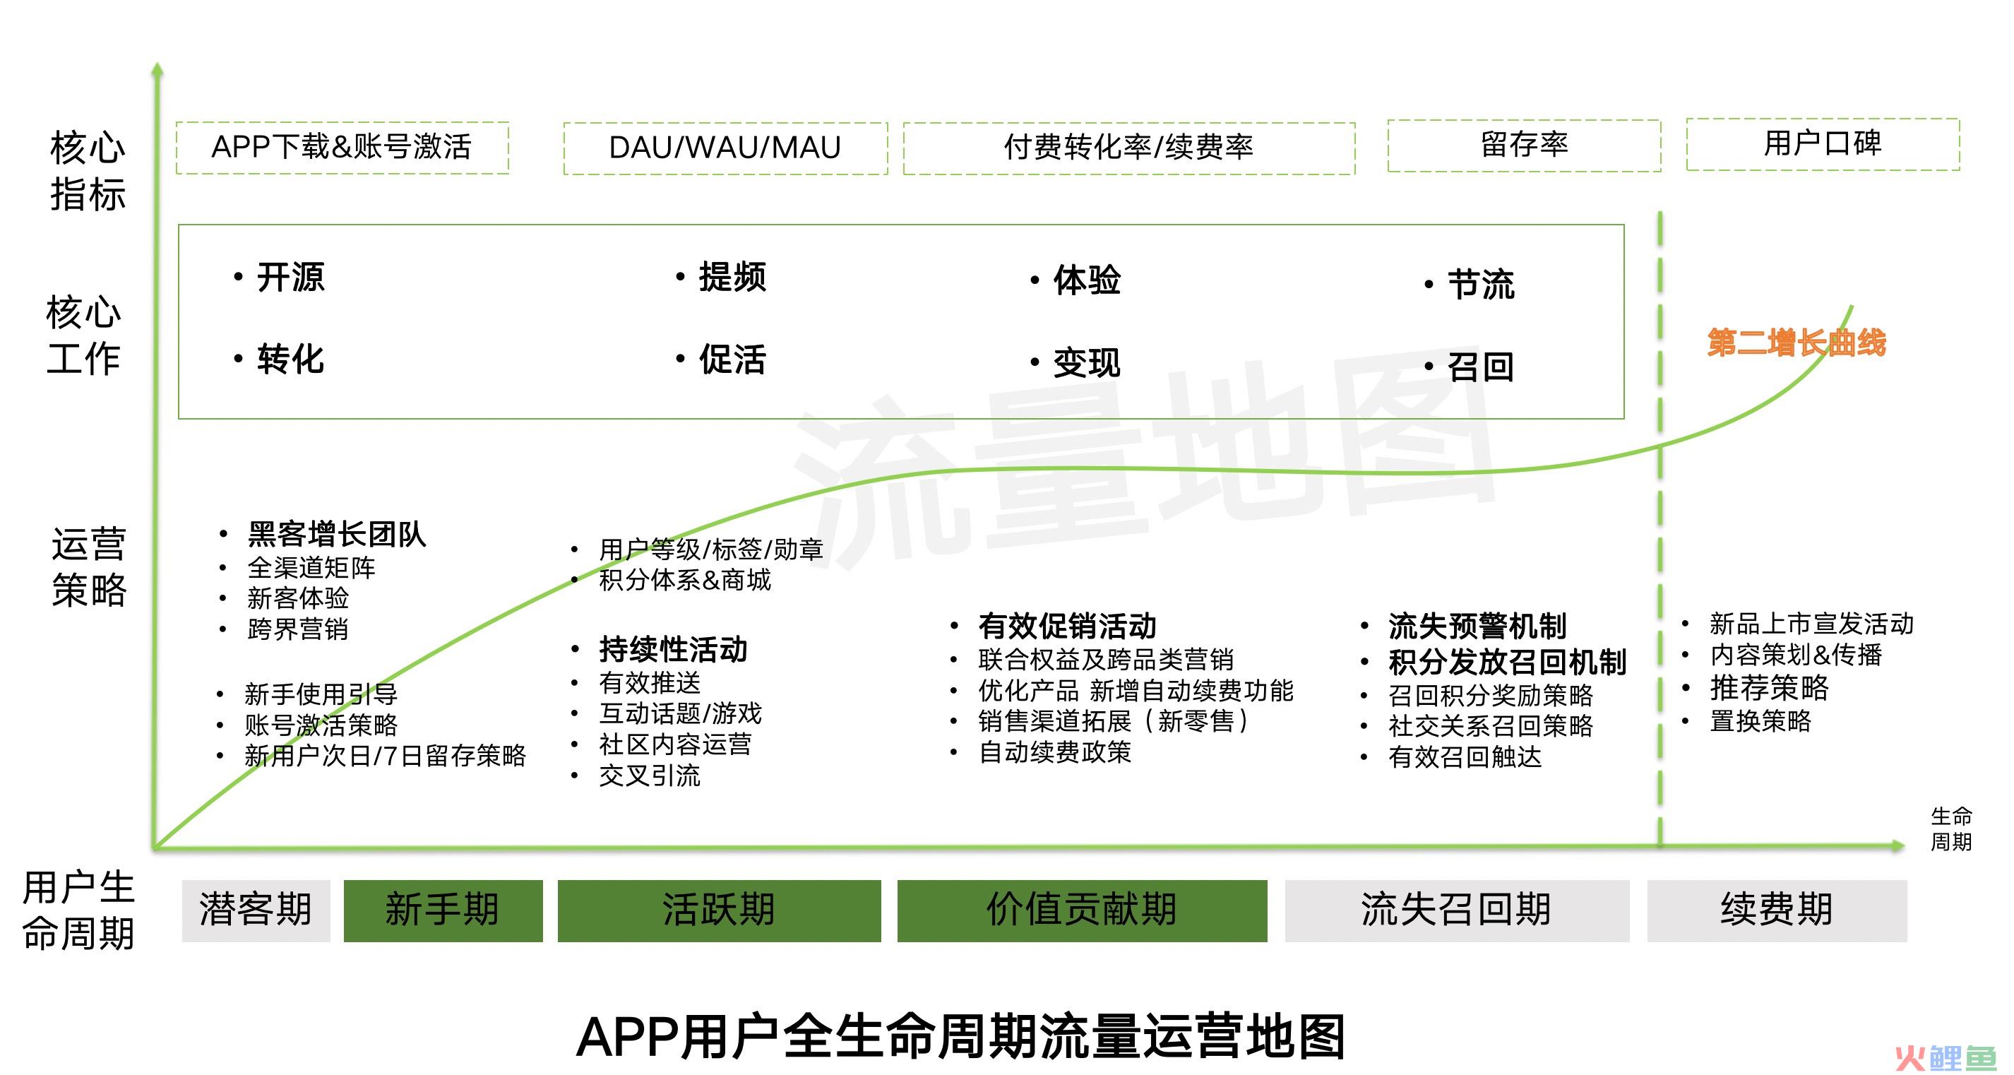Select the 新用户次日/7日留存策略 bullet
This screenshot has width=2014, height=1075.
tap(386, 755)
